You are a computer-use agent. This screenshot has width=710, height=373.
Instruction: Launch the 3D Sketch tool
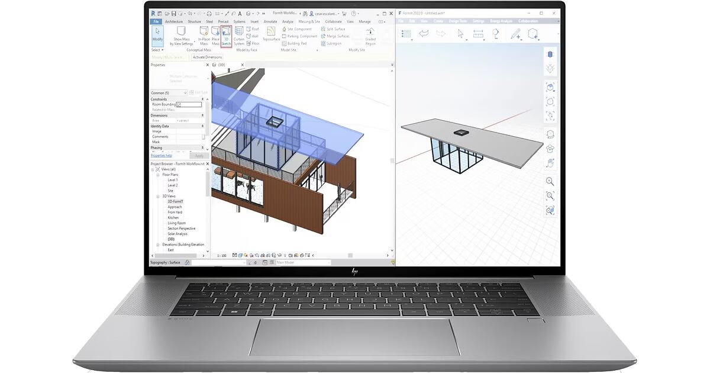pos(226,36)
